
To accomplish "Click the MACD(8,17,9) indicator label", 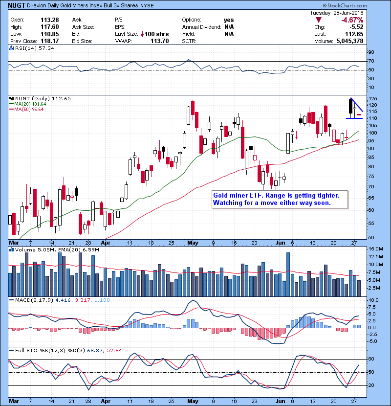I will pyautogui.click(x=34, y=300).
